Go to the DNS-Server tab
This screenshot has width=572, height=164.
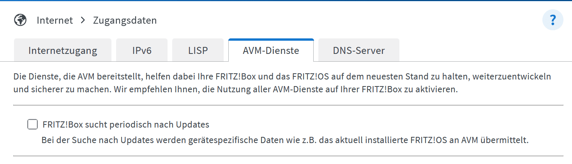tap(359, 50)
